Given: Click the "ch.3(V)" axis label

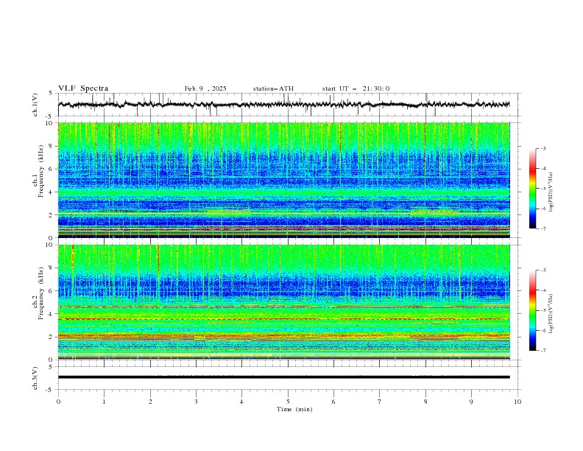Looking at the screenshot, I should [x=35, y=378].
